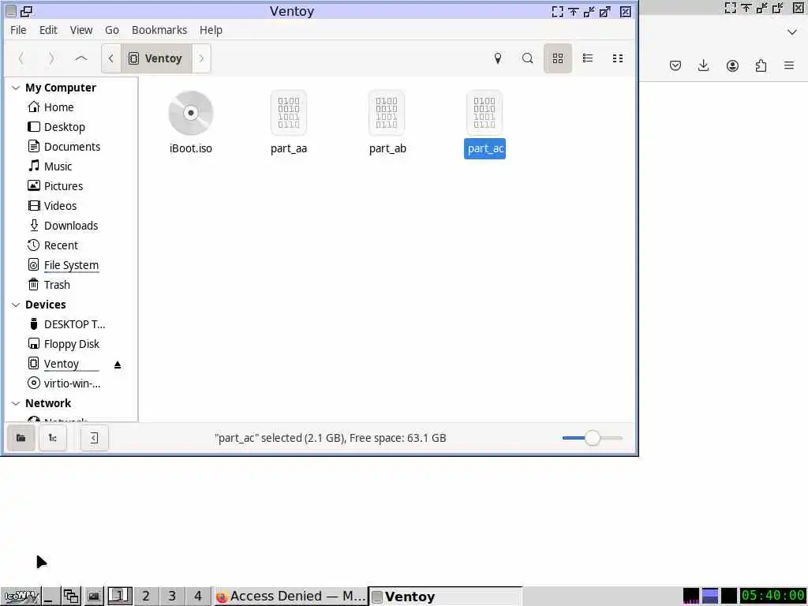Click the show desktop taskbar icon
Image resolution: width=808 pixels, height=606 pixels.
pyautogui.click(x=50, y=597)
